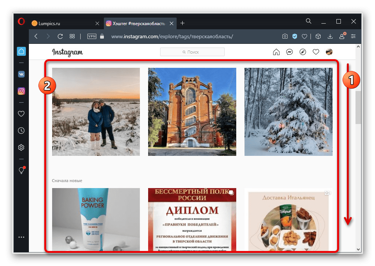
Task: Open Instagram profile avatar menu
Action: (329, 52)
